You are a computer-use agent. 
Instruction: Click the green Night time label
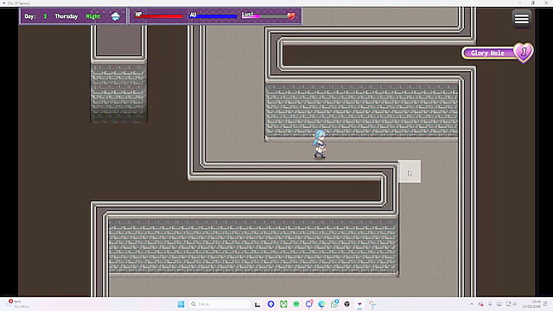pyautogui.click(x=93, y=16)
